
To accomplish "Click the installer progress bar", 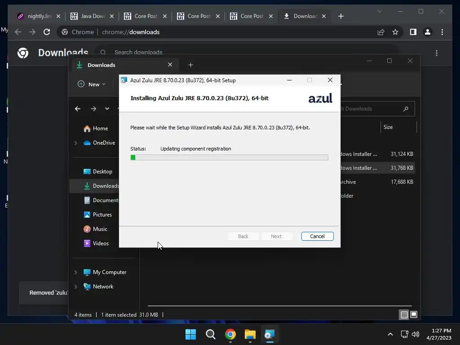I will [x=229, y=158].
